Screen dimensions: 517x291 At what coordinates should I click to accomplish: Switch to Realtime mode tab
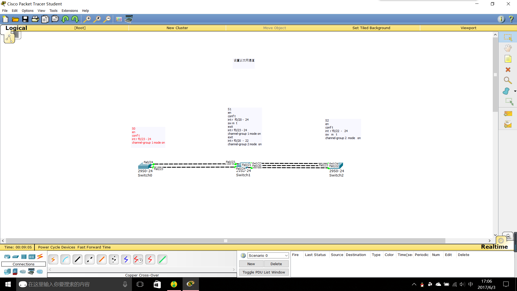[494, 247]
